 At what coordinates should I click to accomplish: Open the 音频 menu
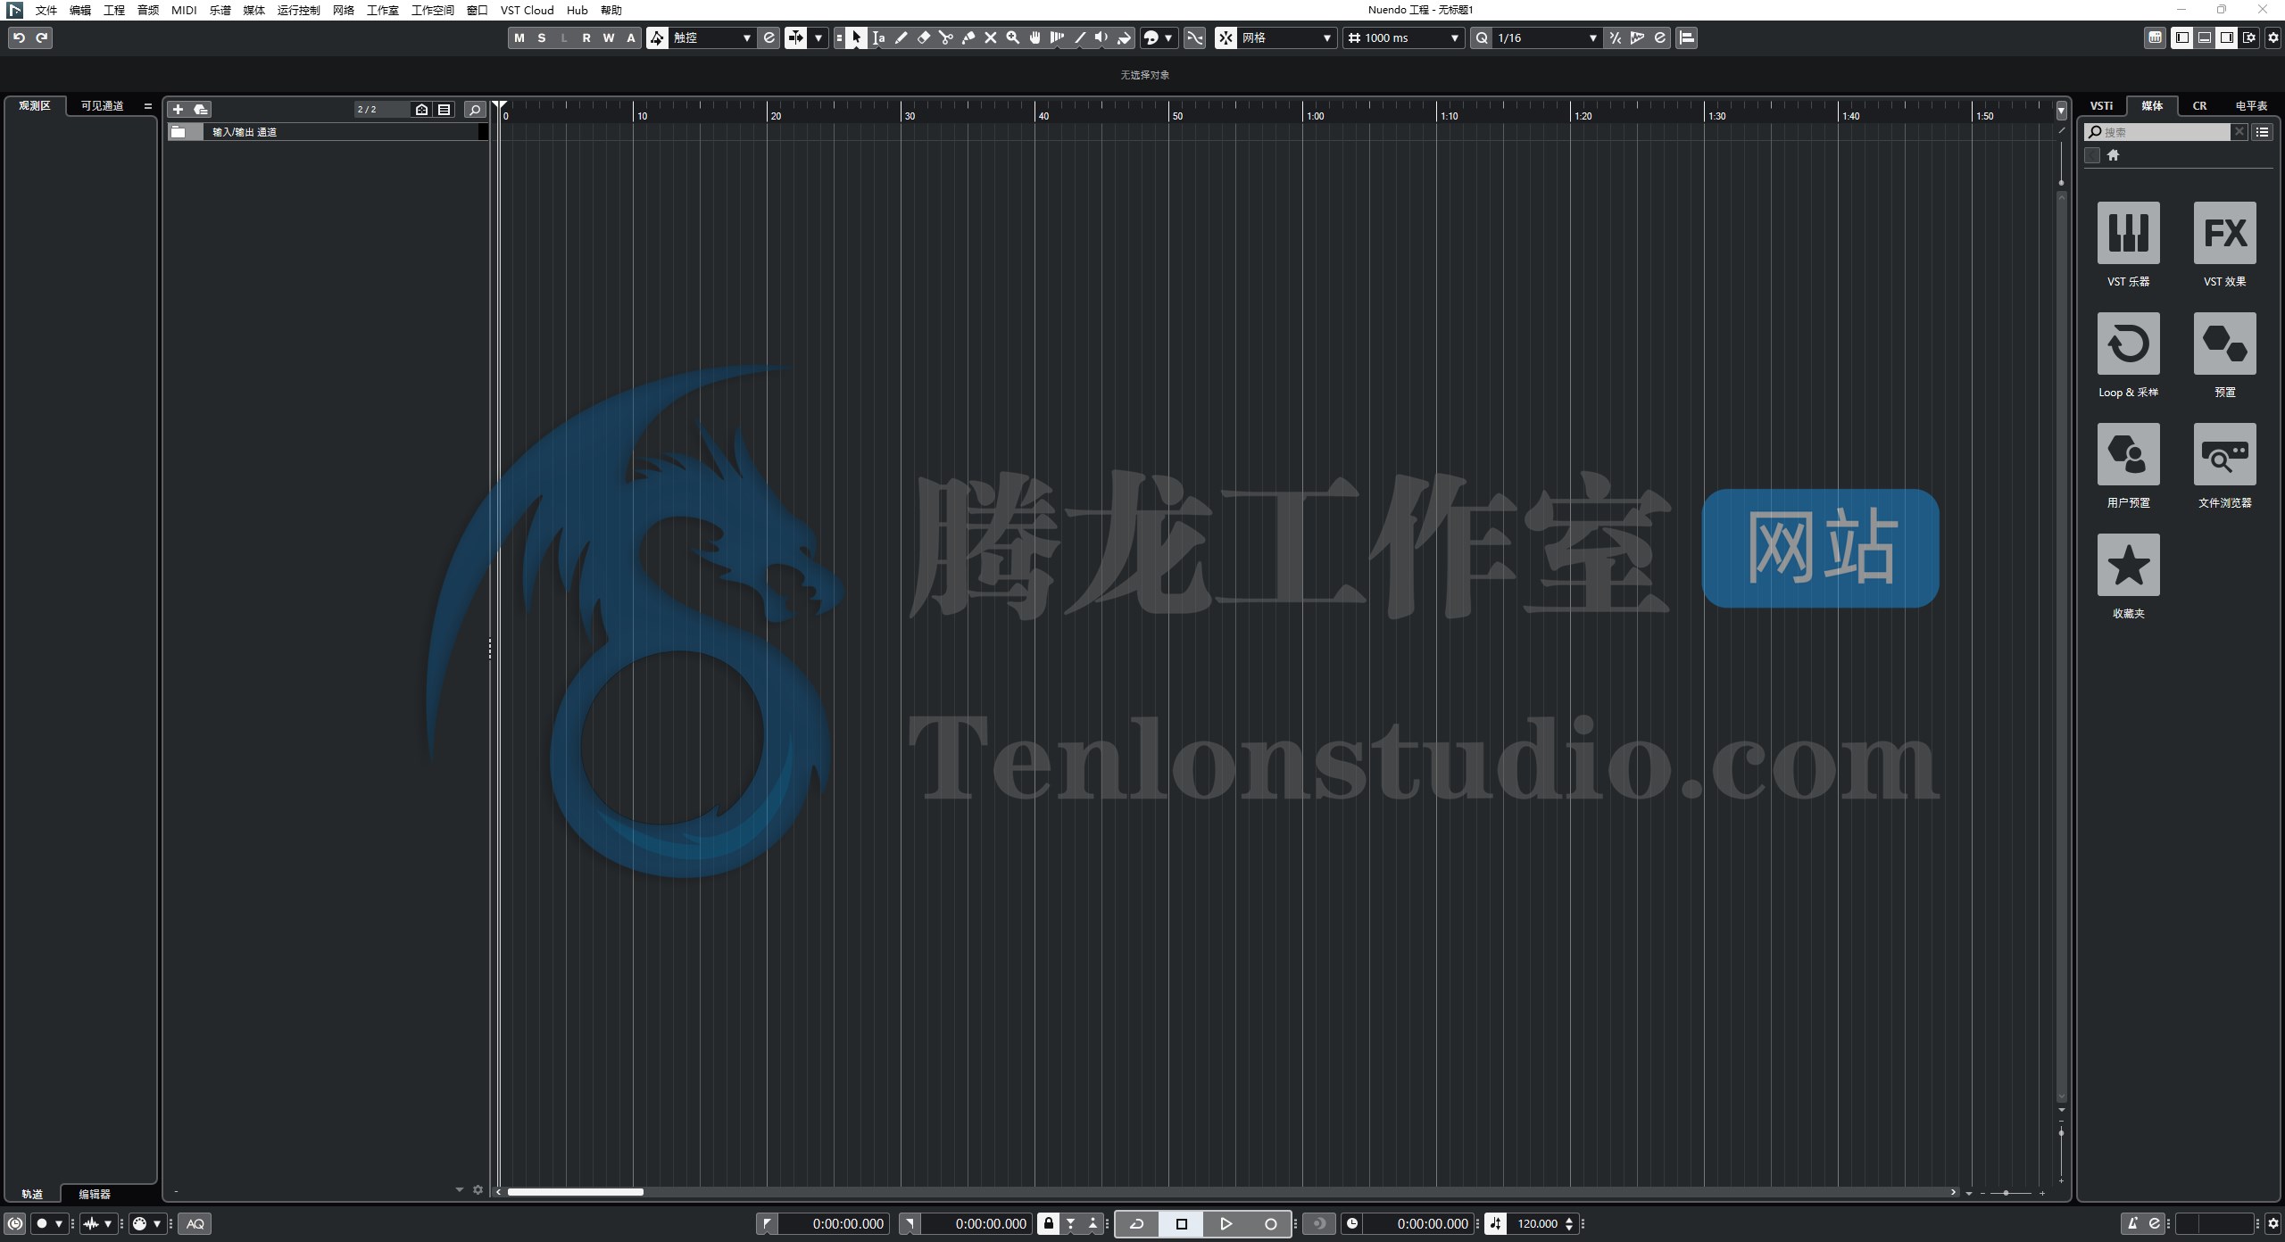pyautogui.click(x=148, y=10)
